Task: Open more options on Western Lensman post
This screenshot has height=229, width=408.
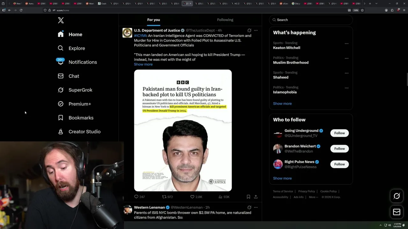Action: [256, 207]
